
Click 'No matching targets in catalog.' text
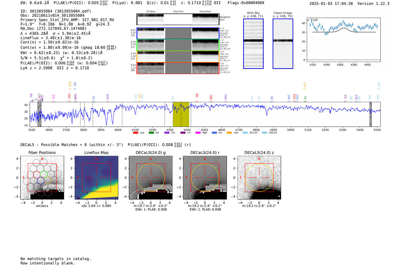pos(56,259)
